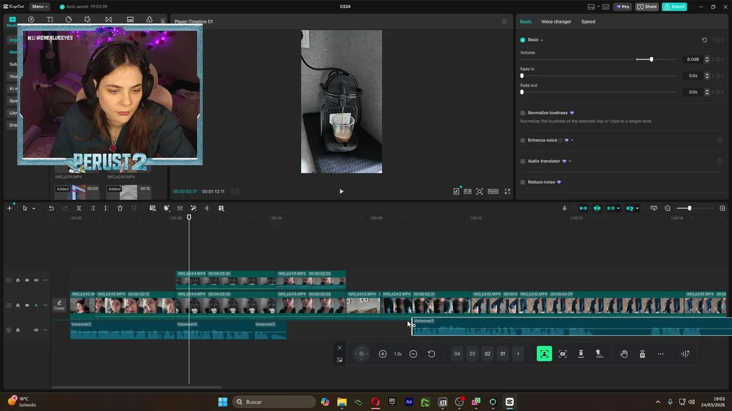The width and height of the screenshot is (732, 411).
Task: Click the Delete trash icon in timeline toolbar
Action: click(120, 208)
